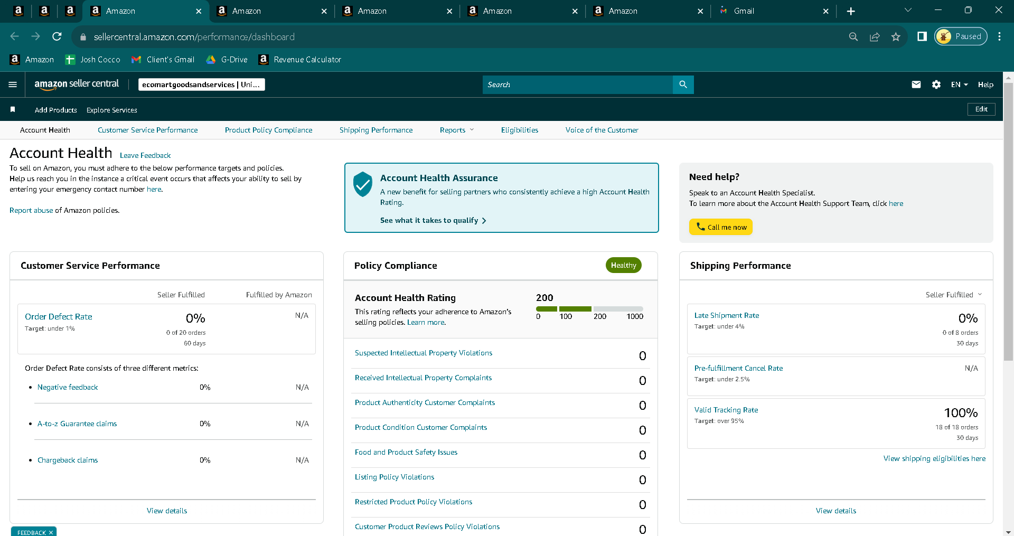Open the Josh Cocco bookmark

click(x=92, y=60)
